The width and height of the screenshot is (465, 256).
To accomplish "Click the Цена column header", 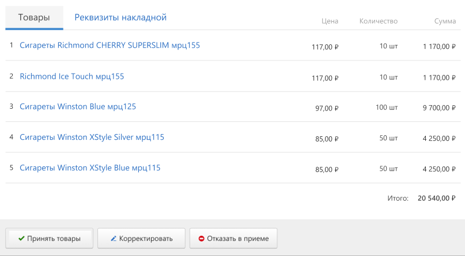I will 330,21.
